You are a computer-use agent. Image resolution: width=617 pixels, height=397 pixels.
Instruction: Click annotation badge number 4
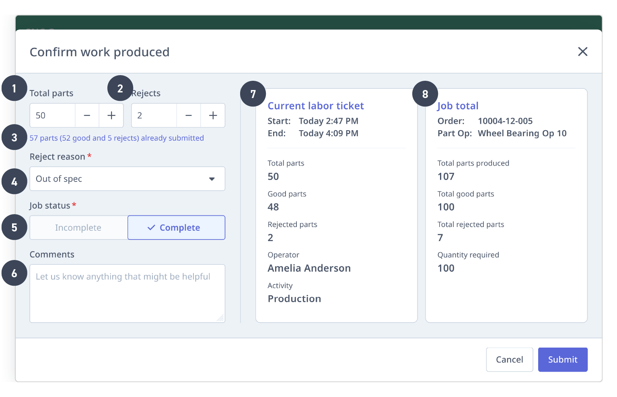[14, 182]
